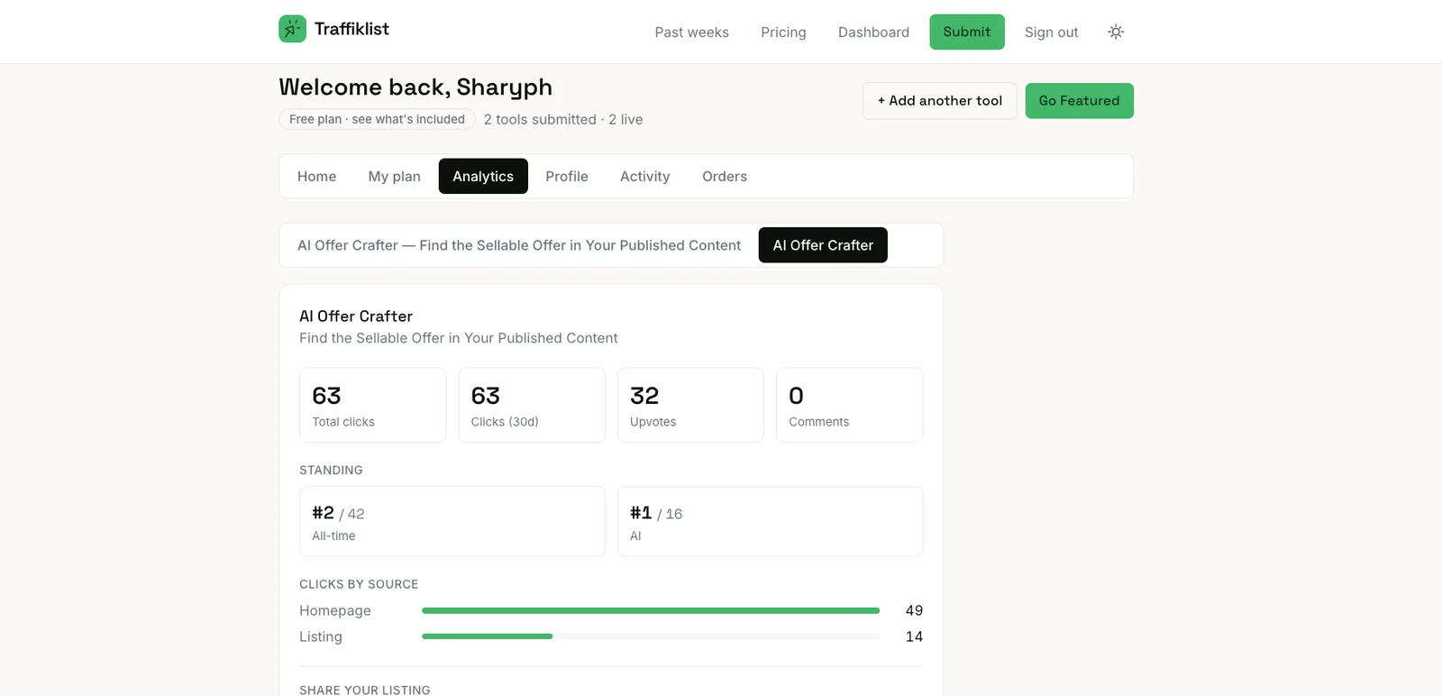Sign out of the account

tap(1051, 32)
